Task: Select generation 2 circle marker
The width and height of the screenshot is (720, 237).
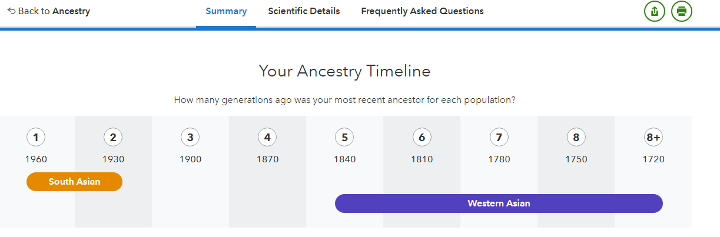Action: click(x=113, y=138)
